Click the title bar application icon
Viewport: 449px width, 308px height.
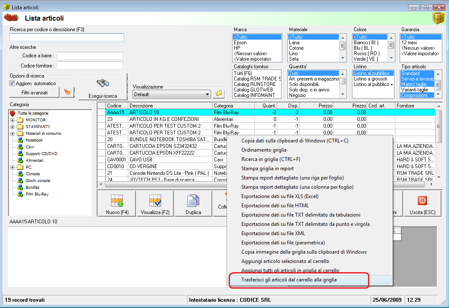[7, 7]
